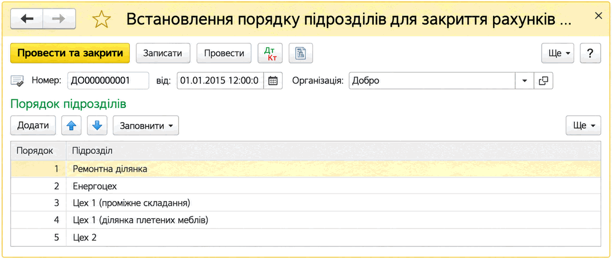Image resolution: width=612 pixels, height=261 pixels.
Task: Go back with the left arrow button
Action: 27,19
